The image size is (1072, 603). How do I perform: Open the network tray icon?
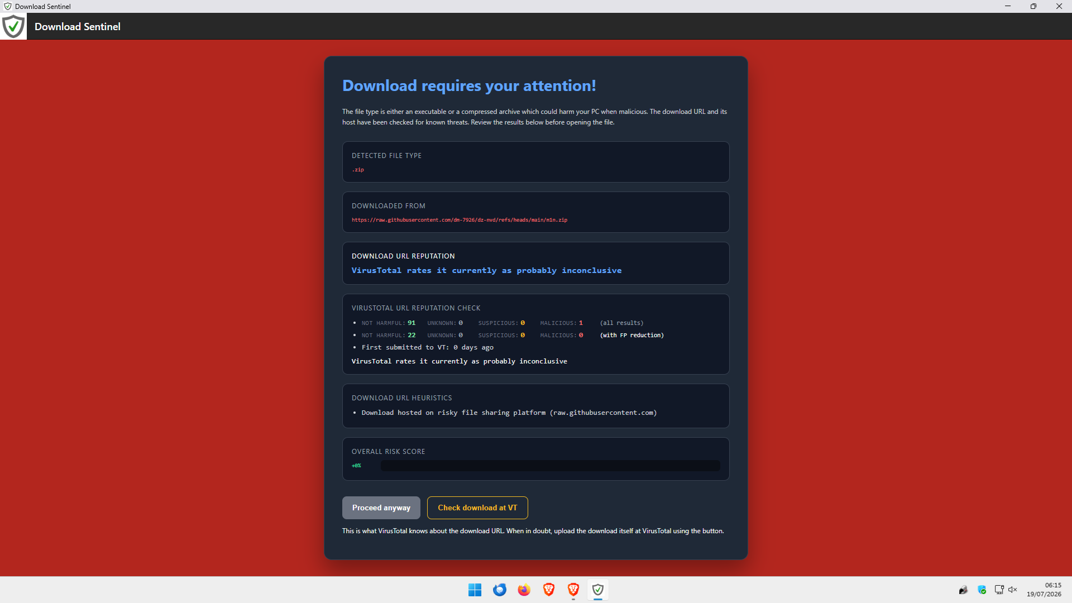tap(999, 590)
